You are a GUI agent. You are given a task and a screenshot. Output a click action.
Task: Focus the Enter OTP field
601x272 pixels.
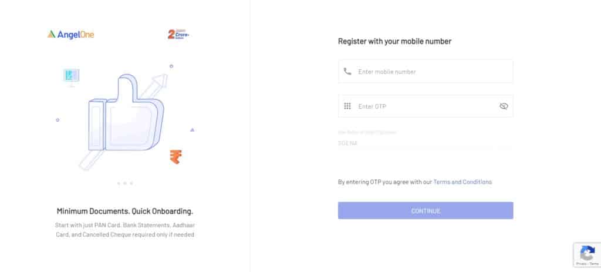(x=426, y=106)
